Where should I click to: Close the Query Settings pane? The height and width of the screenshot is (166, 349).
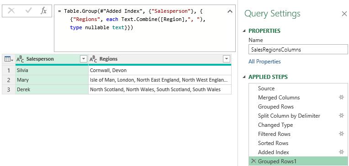[344, 14]
